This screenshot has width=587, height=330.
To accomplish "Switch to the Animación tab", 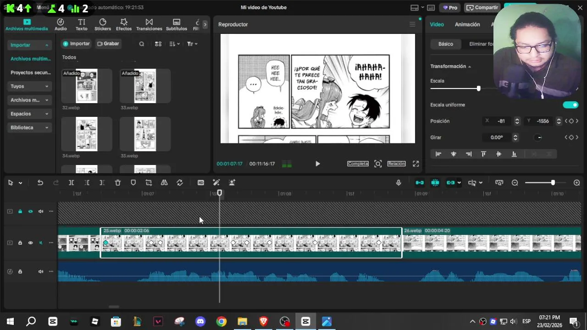I will [467, 24].
